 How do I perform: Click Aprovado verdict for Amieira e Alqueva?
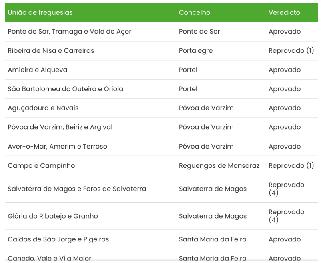click(285, 70)
